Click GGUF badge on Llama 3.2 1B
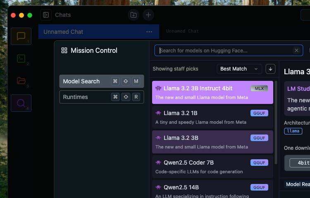The image size is (310, 198). 259,113
